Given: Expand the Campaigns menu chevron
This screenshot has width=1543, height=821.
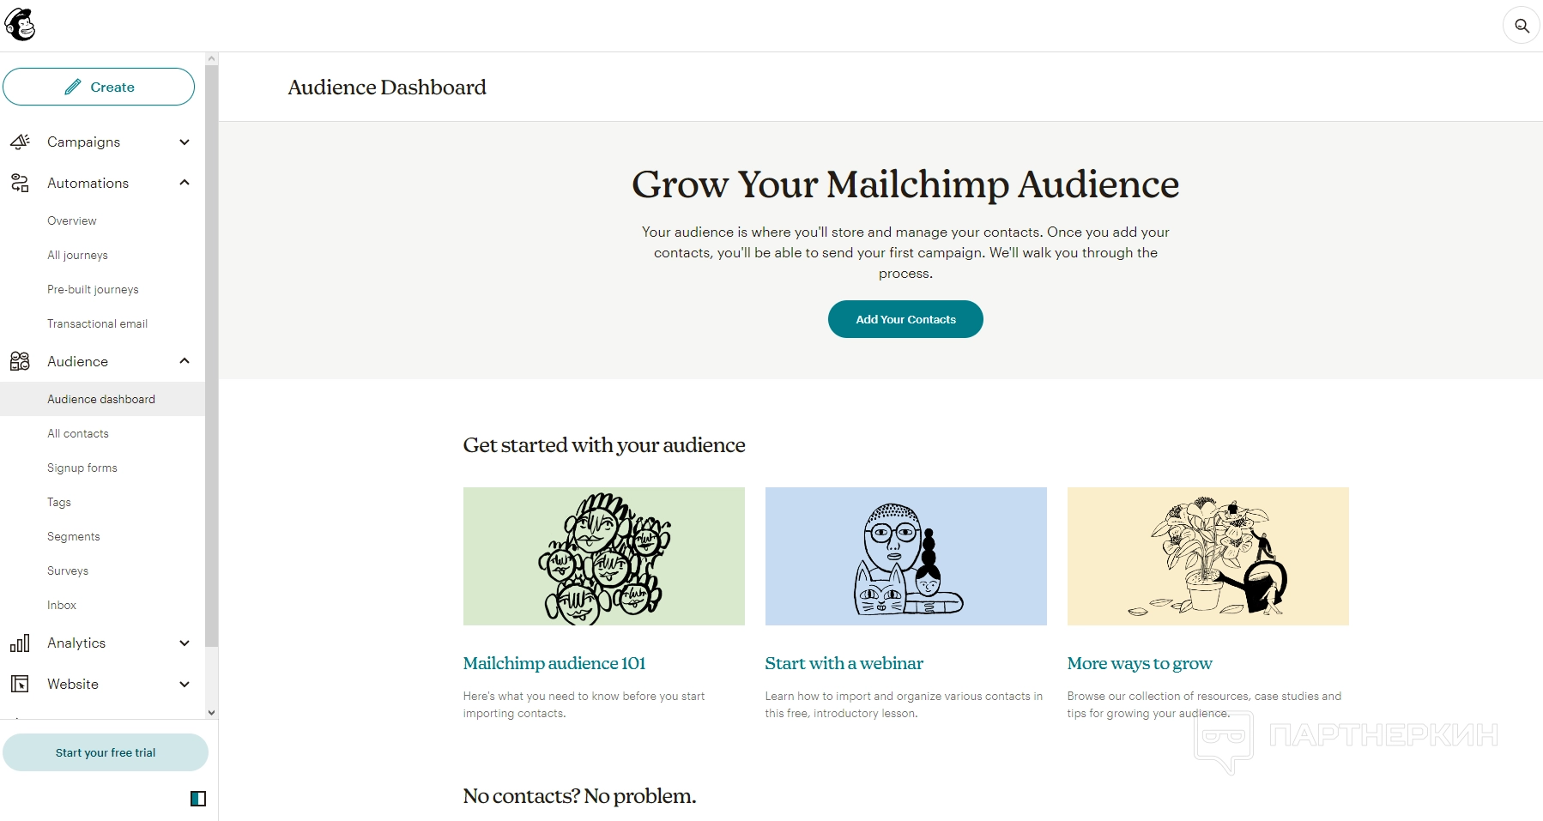Looking at the screenshot, I should point(185,142).
